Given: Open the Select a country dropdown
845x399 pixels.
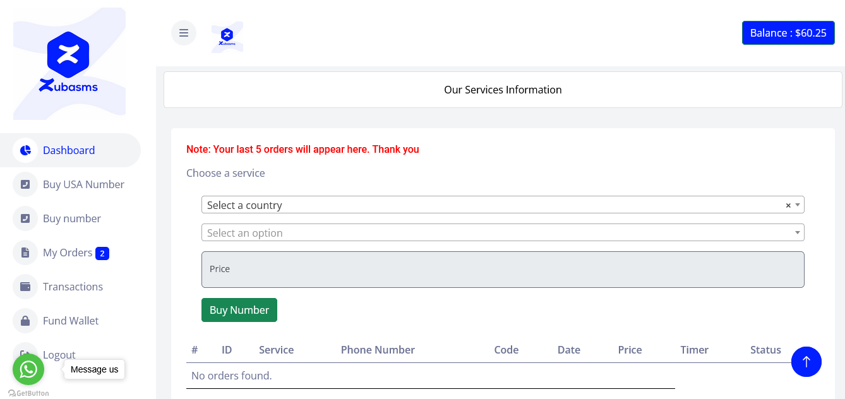Looking at the screenshot, I should [493, 205].
